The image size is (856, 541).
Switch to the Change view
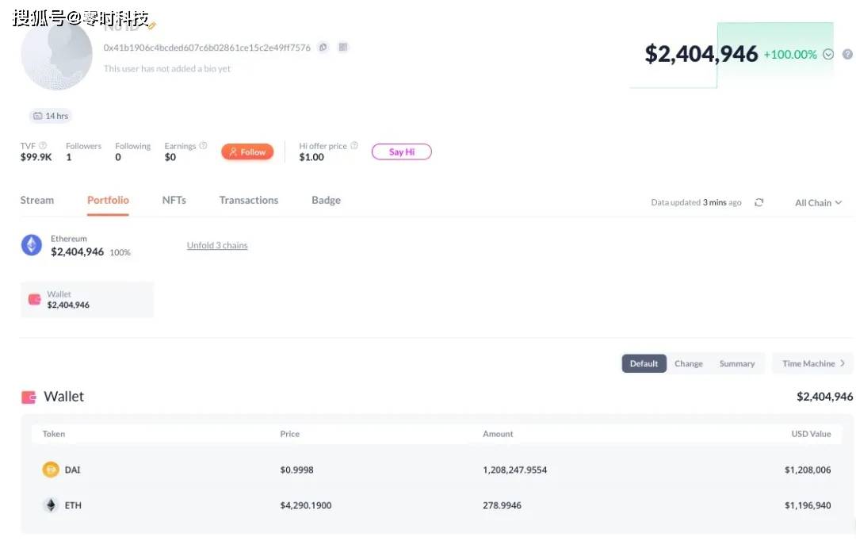tap(688, 363)
